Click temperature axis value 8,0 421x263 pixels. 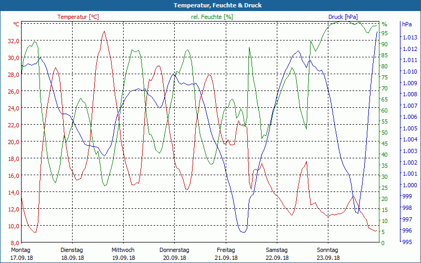coord(16,242)
